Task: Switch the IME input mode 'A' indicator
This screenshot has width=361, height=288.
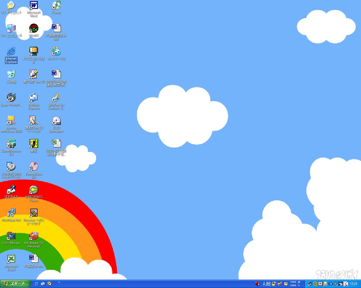Action: [x=264, y=284]
